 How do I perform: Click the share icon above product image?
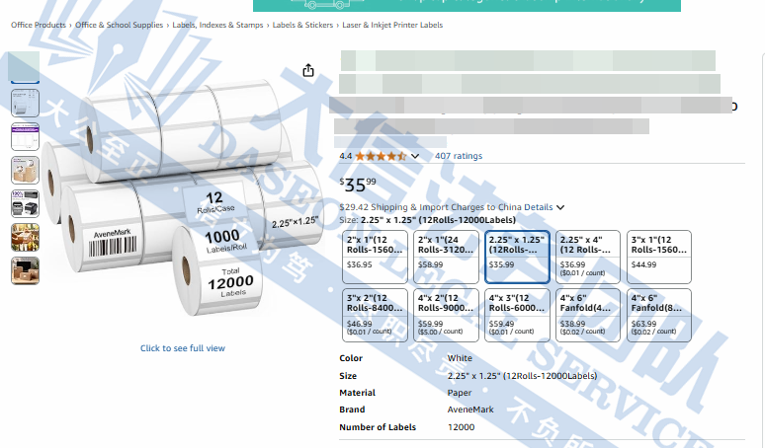(x=308, y=70)
